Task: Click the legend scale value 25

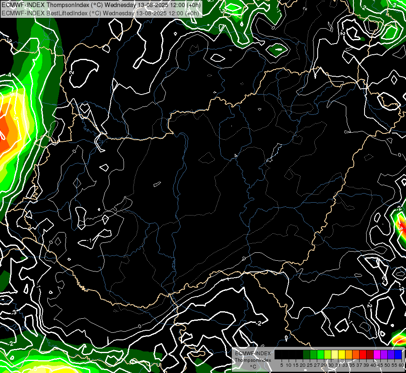Action: click(x=310, y=365)
